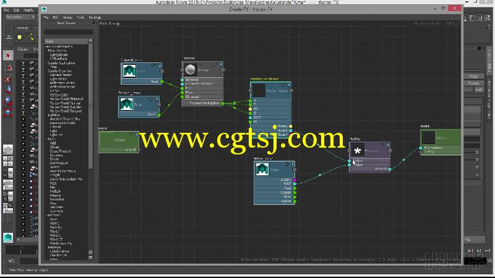Click fresnel_min Float output port
Viewport: 495px width, 278px height.
(x=161, y=82)
